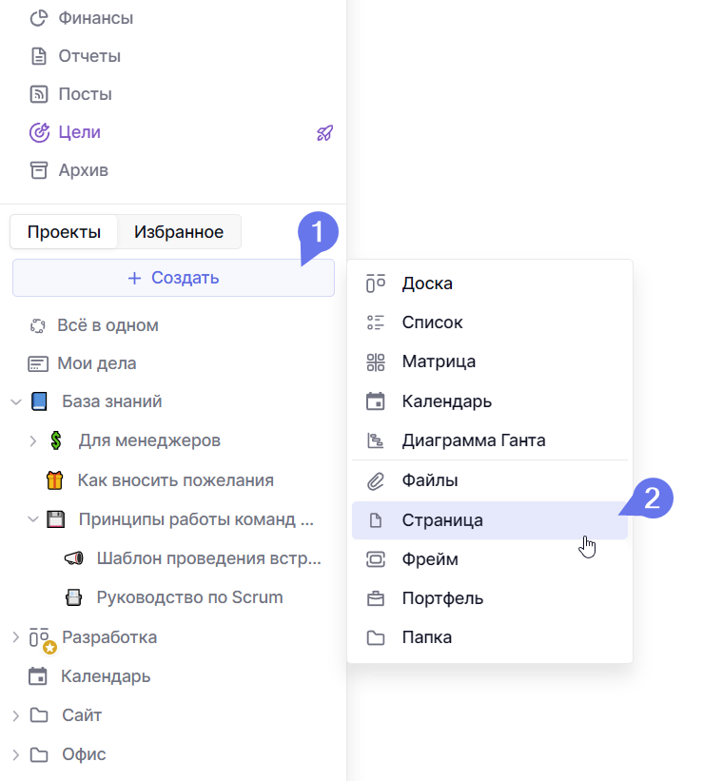Click the Диаграмма Ганта icon
This screenshot has width=703, height=781.
[376, 440]
